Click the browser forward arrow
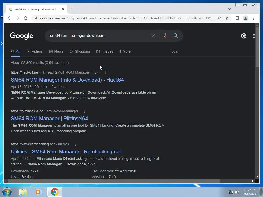This screenshot has width=263, height=197. pos(17,18)
